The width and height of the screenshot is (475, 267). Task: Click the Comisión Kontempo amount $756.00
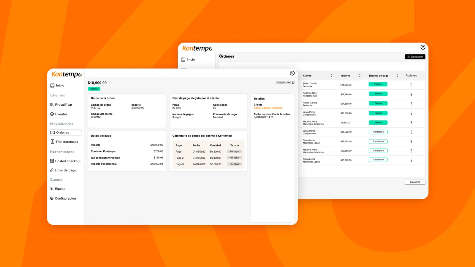coord(158,151)
